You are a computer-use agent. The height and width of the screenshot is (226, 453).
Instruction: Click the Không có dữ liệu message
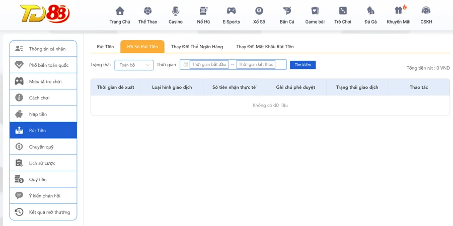point(270,105)
